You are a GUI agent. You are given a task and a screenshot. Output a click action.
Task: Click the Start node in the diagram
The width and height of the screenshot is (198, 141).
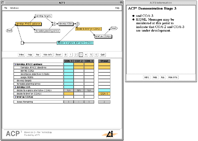(9, 30)
